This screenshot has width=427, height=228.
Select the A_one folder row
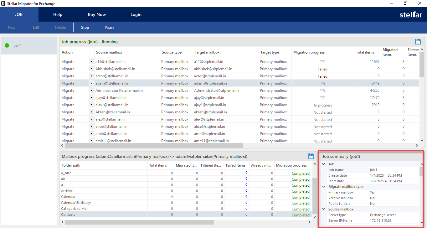186,173
